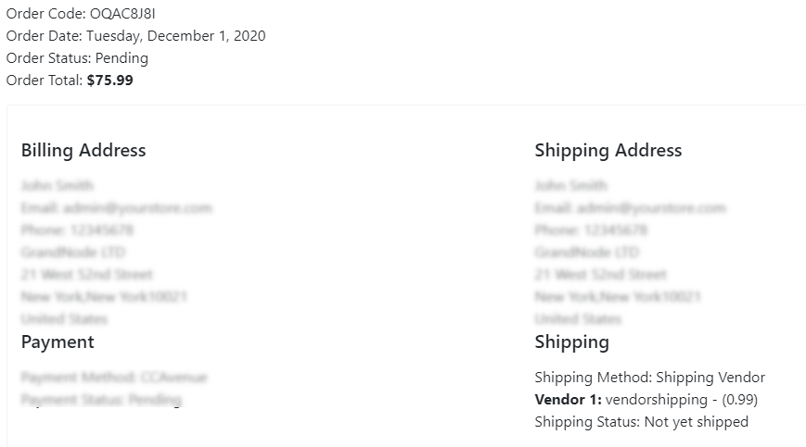Click the bold Vendor 1 label
The height and width of the screenshot is (447, 806).
(x=568, y=400)
